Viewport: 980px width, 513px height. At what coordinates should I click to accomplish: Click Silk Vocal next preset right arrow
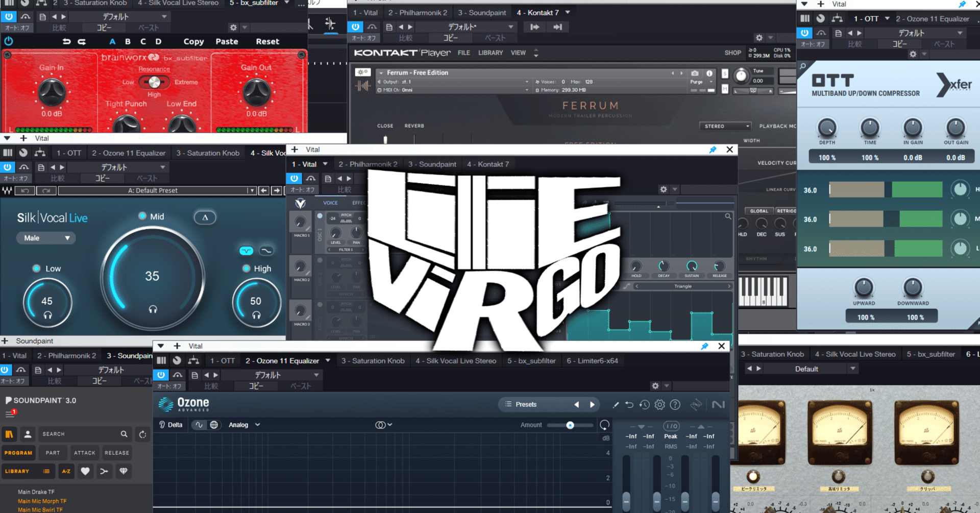coord(277,190)
